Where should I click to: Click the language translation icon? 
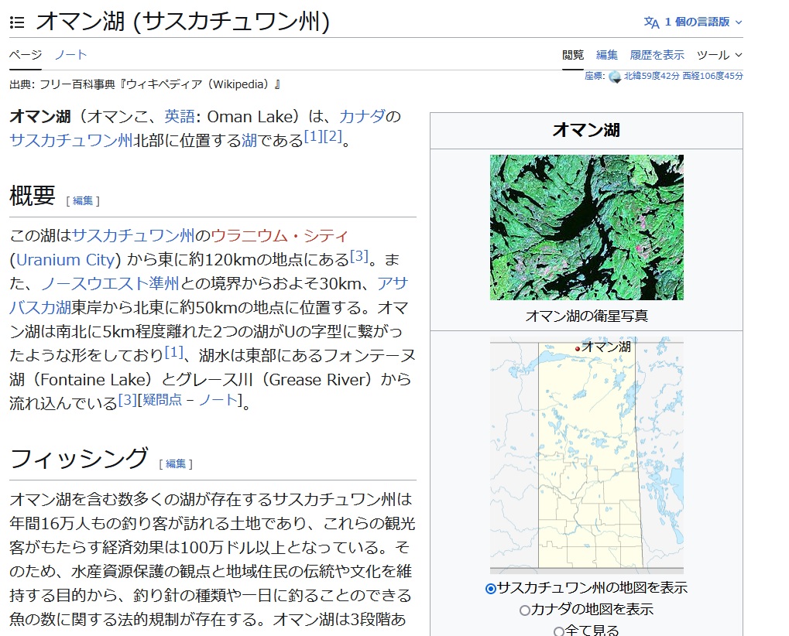[651, 22]
